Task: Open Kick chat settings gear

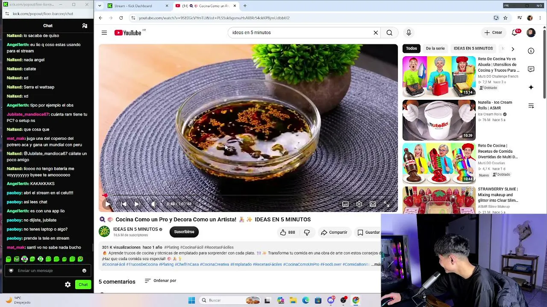Action: tap(68, 284)
